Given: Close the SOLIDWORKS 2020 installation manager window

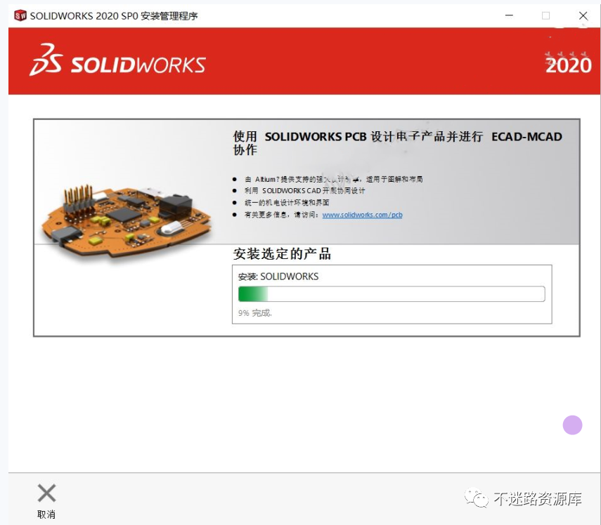Looking at the screenshot, I should coord(583,15).
